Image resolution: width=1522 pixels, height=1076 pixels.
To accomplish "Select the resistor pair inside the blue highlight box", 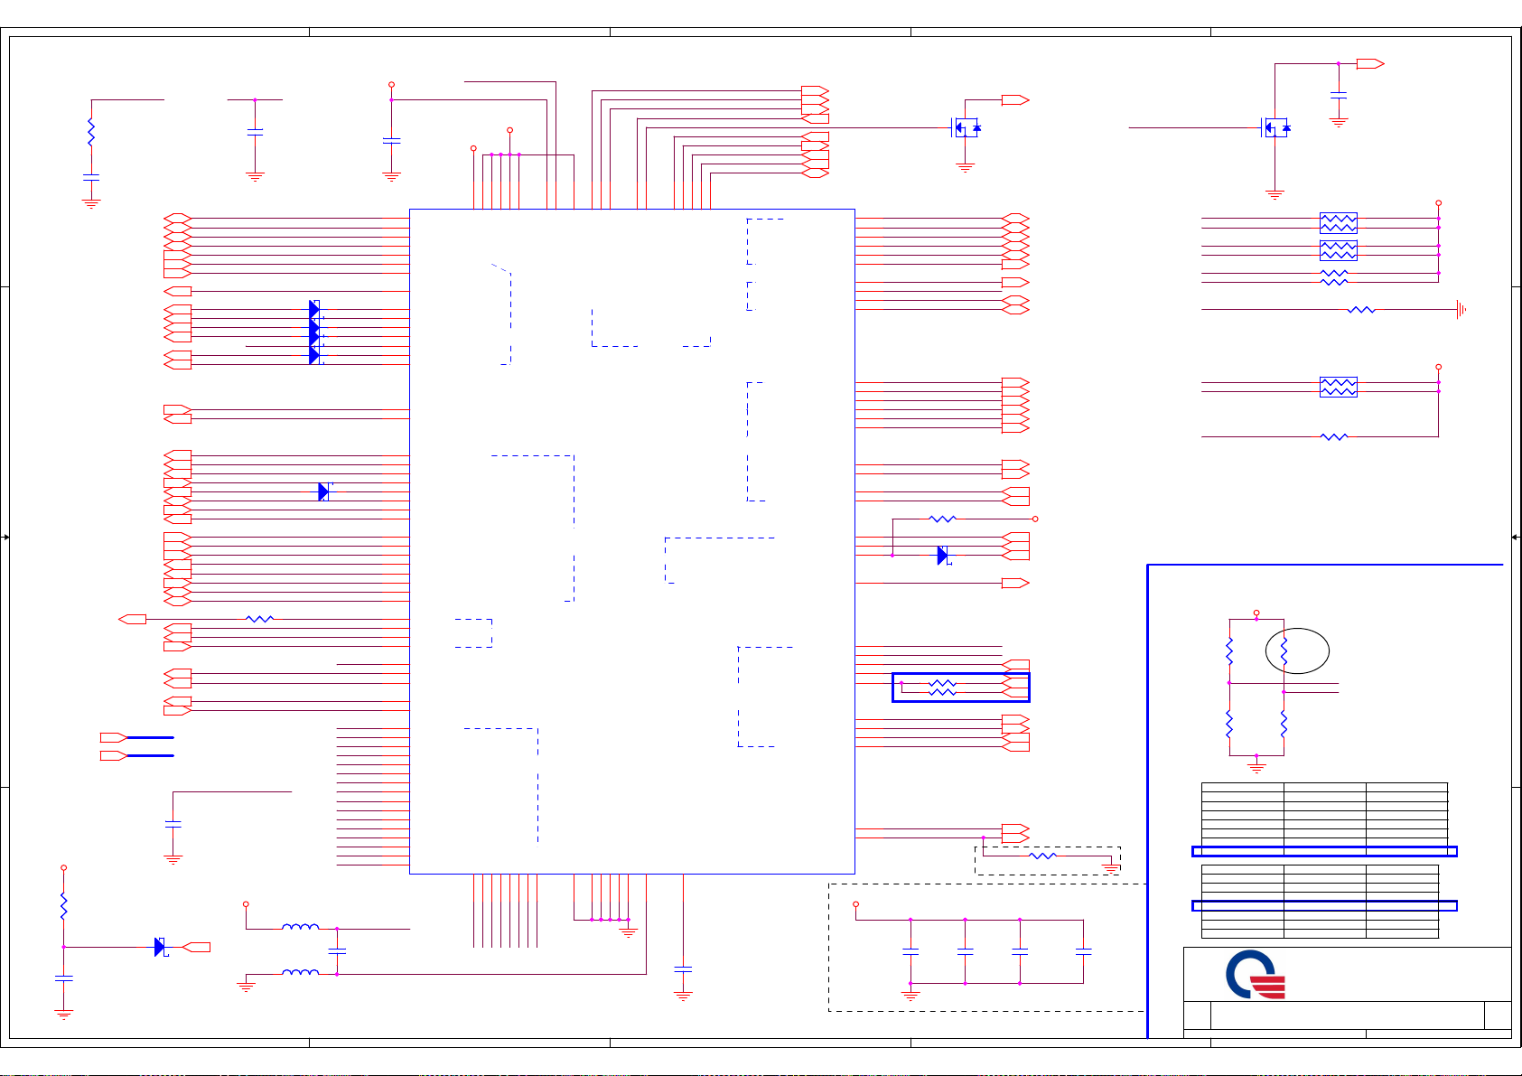I will click(942, 688).
